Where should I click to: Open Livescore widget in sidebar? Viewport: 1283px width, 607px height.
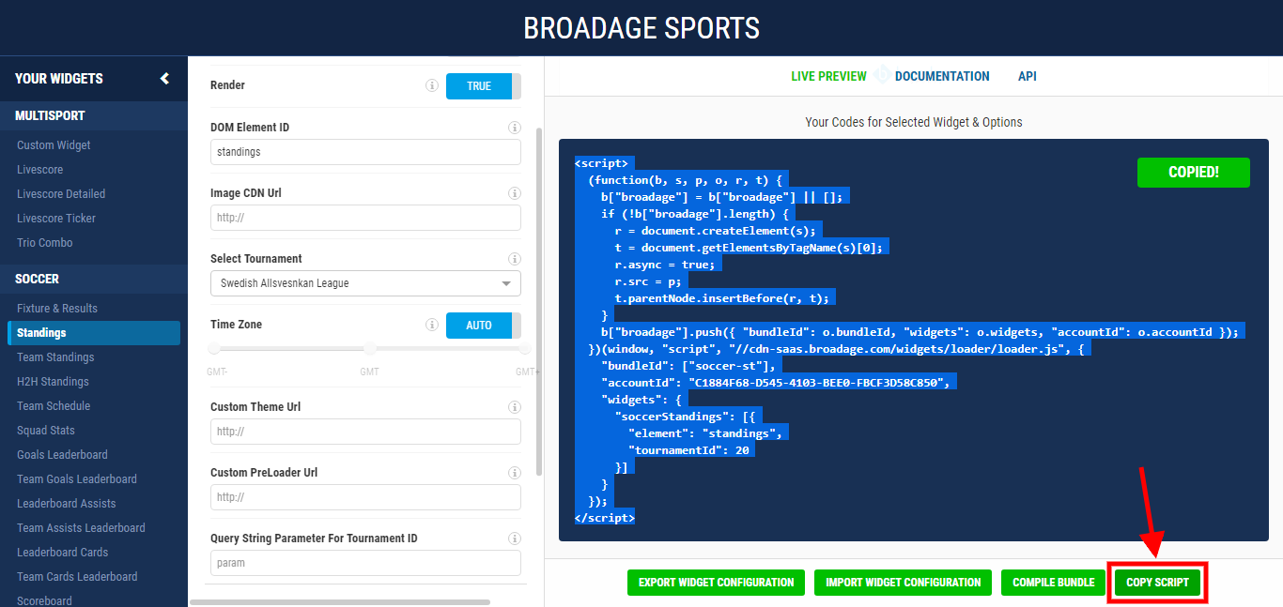tap(39, 170)
